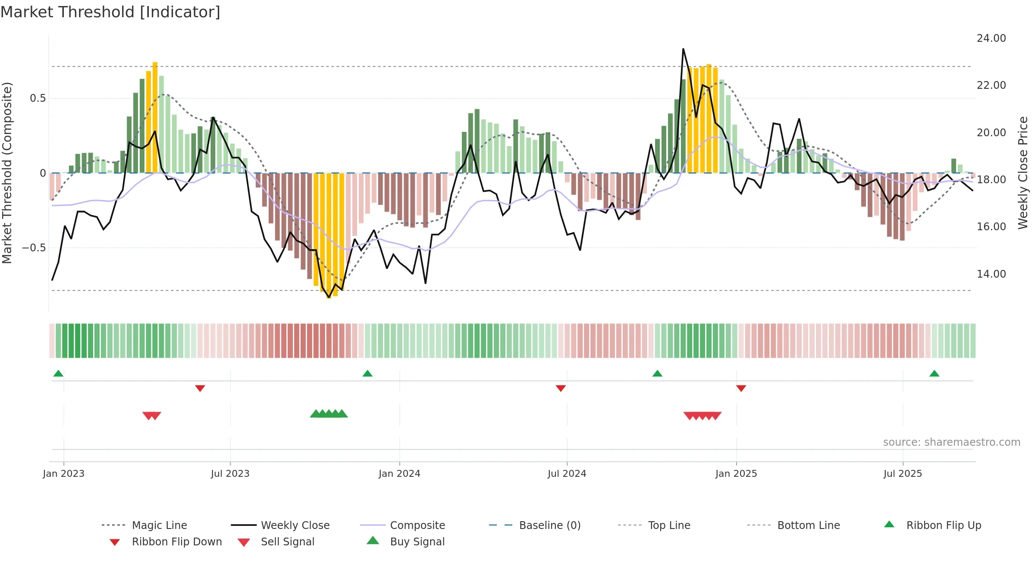1035x582 pixels.
Task: Click the source: sharemaestro.com text
Action: pyautogui.click(x=952, y=442)
